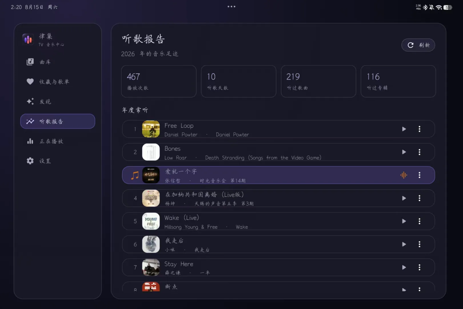
Task: Click the 断点 album cover
Action: [x=151, y=287]
